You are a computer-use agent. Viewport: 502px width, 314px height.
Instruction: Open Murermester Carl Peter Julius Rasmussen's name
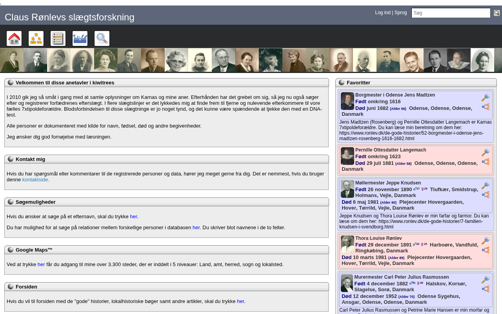(401, 277)
